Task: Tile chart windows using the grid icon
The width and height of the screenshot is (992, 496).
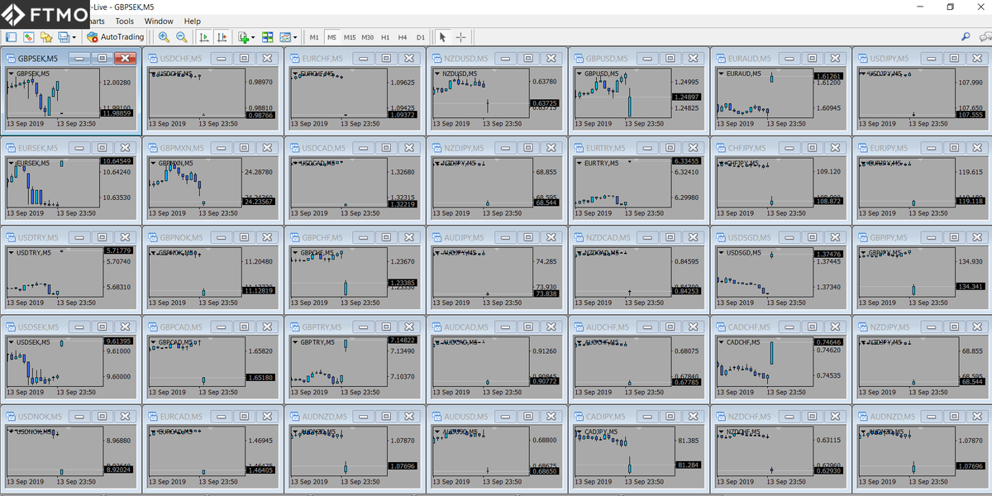Action: click(268, 37)
